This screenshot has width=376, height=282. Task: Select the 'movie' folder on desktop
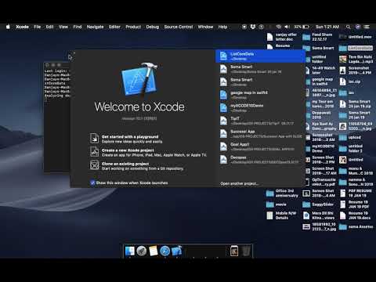coord(277,204)
